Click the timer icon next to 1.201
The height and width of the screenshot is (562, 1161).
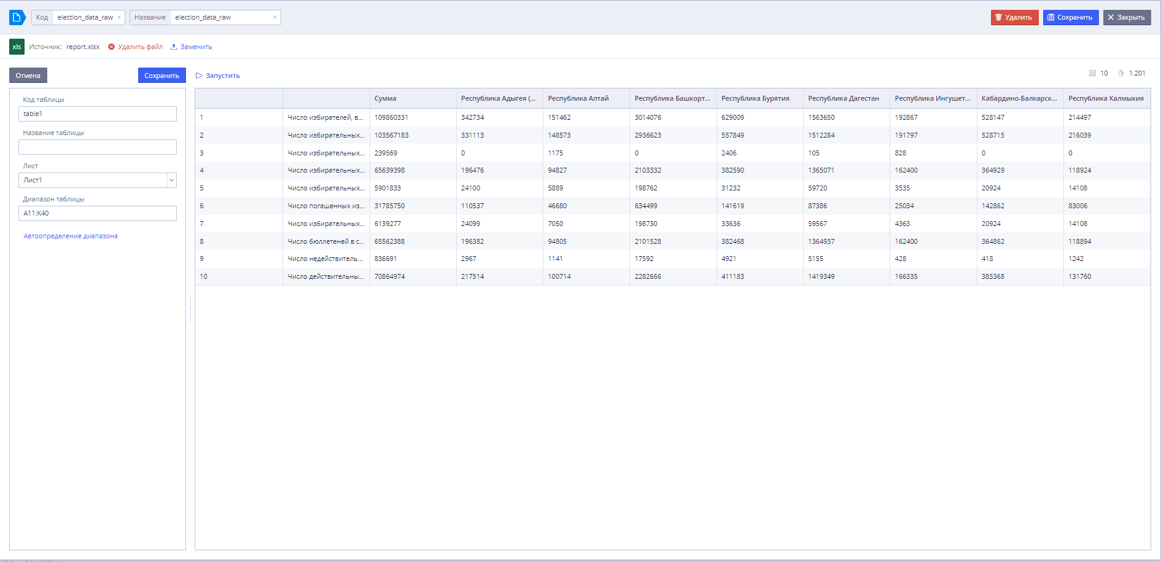tap(1121, 73)
